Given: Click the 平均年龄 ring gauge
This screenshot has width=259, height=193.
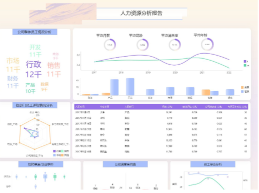Looking at the screenshot, I should click(207, 44).
